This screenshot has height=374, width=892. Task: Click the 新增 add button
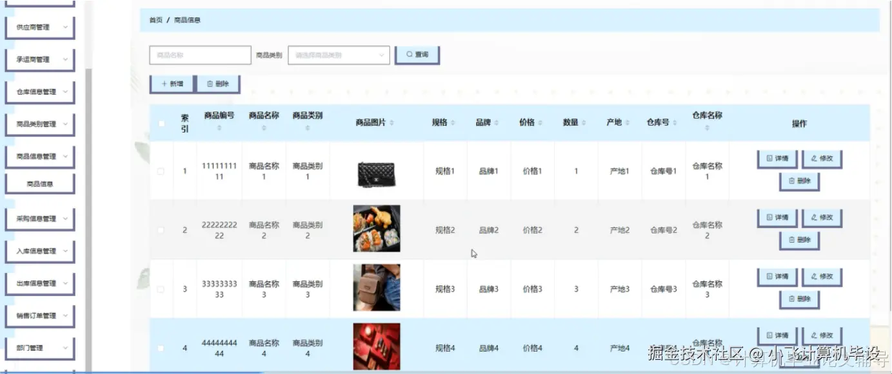tap(172, 84)
